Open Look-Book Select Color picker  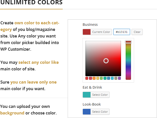click(x=100, y=112)
